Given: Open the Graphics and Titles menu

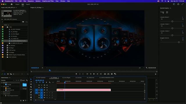Looking at the screenshot, I should click(x=48, y=1).
